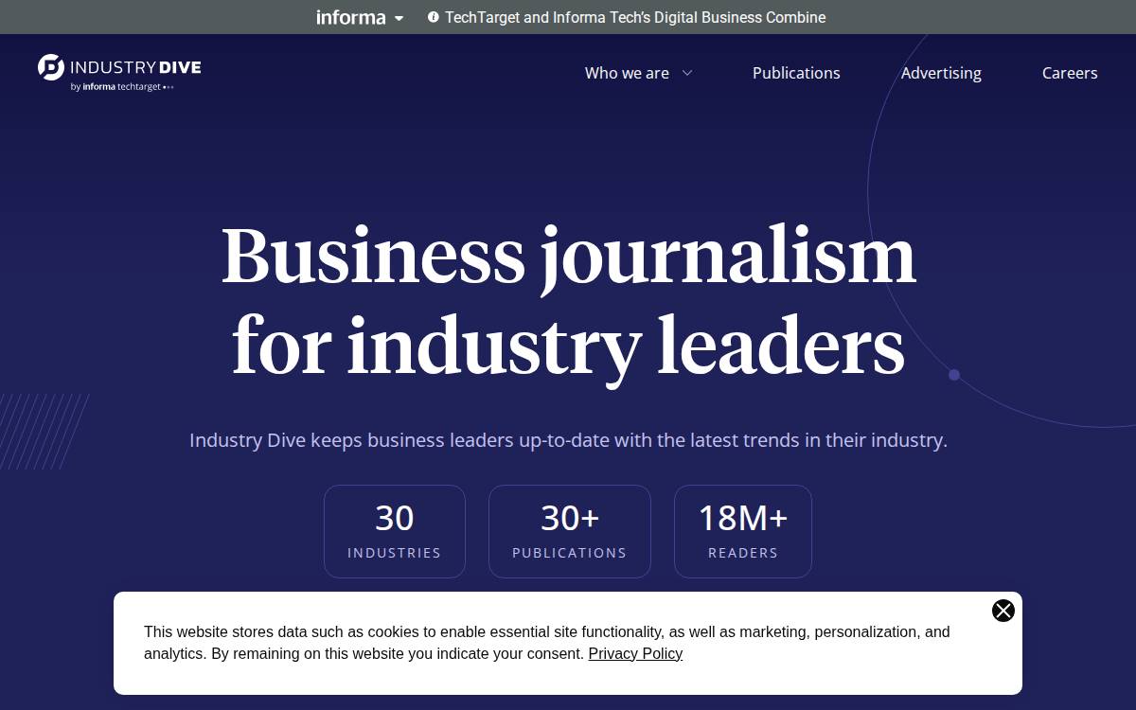Open the informa dropdown in top bar

(x=360, y=17)
